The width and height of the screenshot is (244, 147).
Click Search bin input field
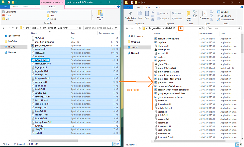224,28
